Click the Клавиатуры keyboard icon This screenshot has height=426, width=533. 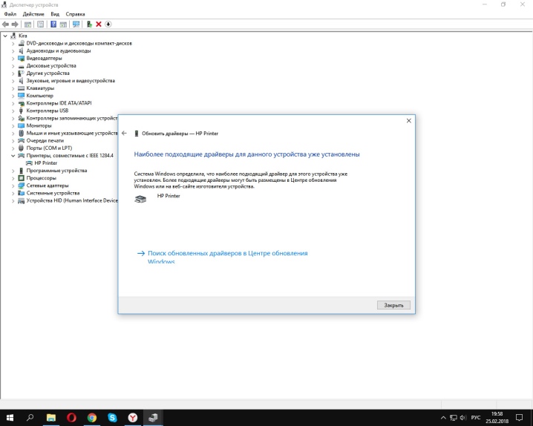(x=21, y=88)
